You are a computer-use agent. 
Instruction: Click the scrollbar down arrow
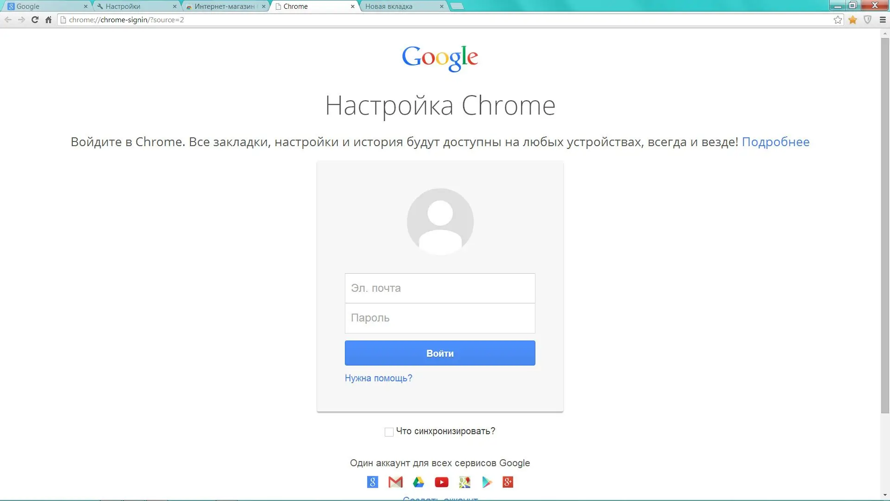pyautogui.click(x=885, y=495)
